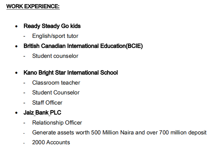Click the bullet beside Ready Steady Go kids
This screenshot has width=211, height=155.
click(x=17, y=26)
